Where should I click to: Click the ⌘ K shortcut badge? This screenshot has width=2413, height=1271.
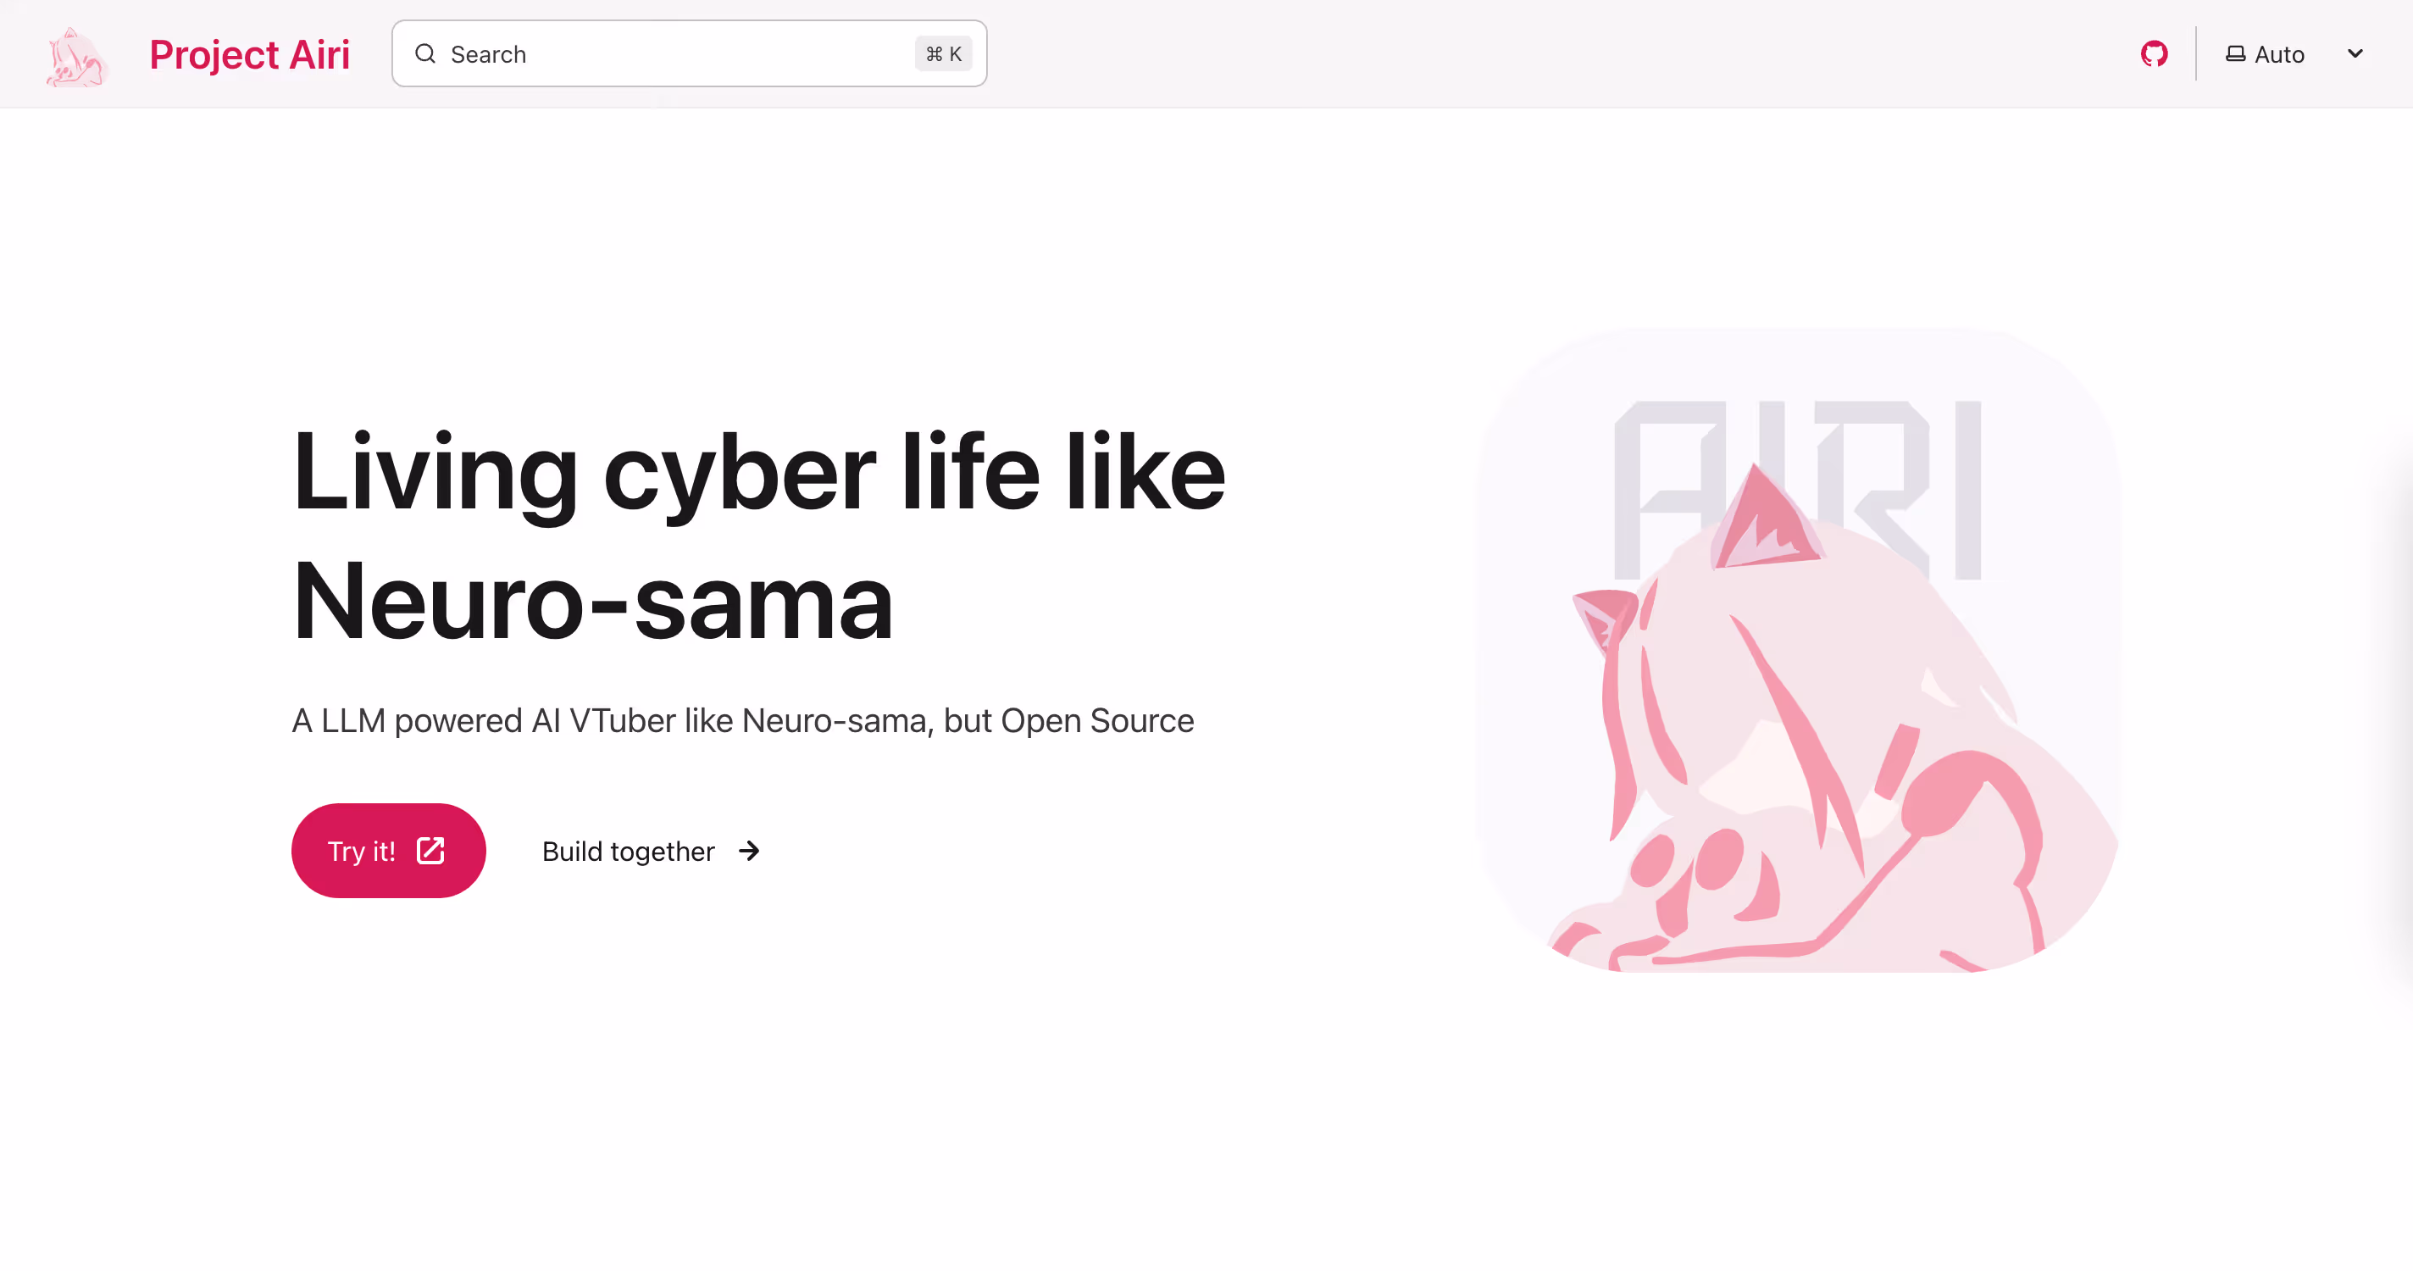click(943, 54)
